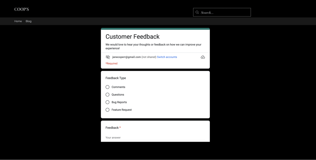Pick the Feature Request radio button

pyautogui.click(x=107, y=110)
